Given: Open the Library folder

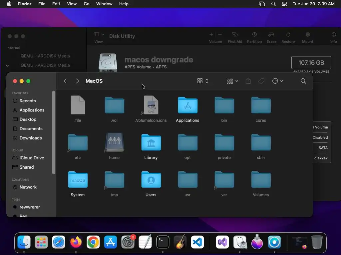Looking at the screenshot, I should click(151, 142).
